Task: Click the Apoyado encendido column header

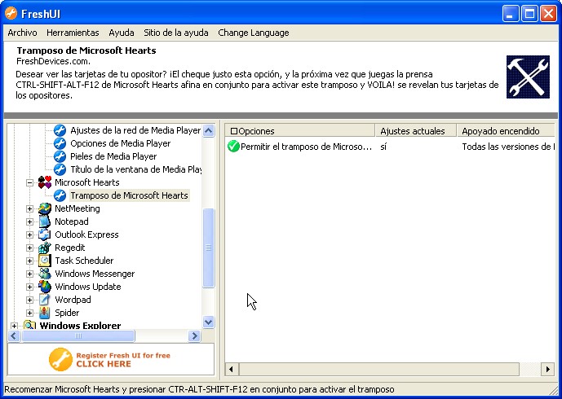Action: [506, 131]
